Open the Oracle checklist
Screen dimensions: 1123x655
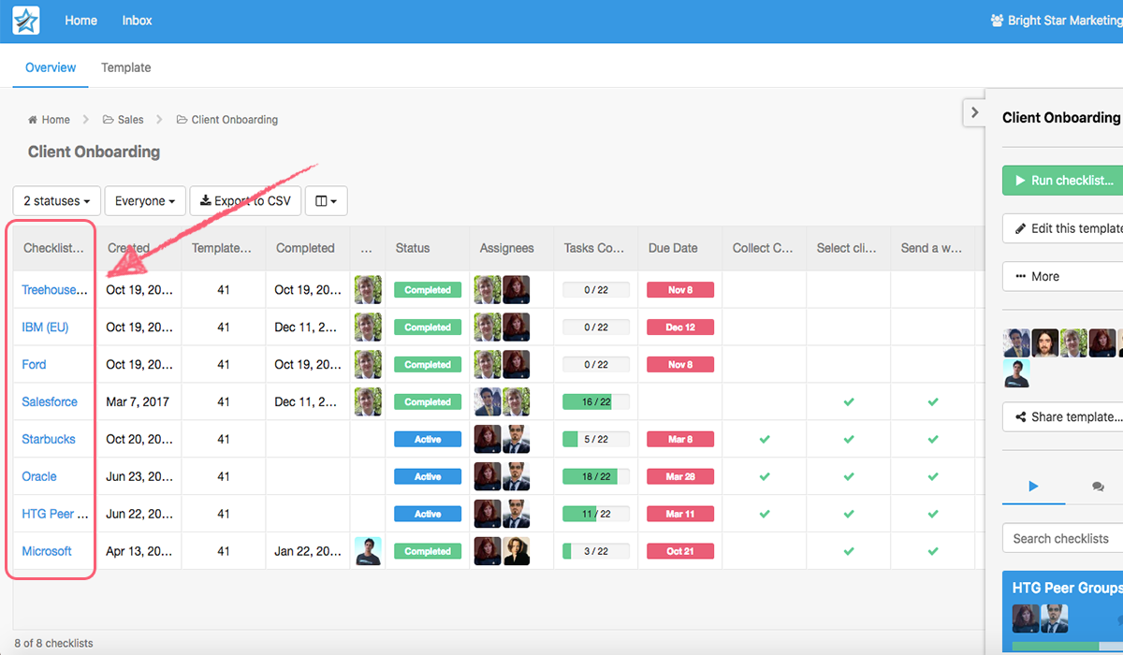tap(39, 477)
